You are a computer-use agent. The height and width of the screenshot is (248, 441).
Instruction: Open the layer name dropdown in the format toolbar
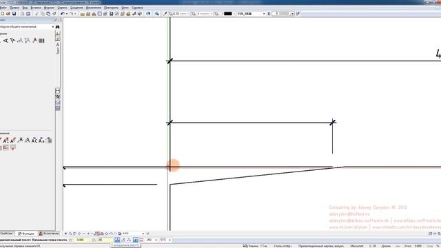click(x=264, y=14)
